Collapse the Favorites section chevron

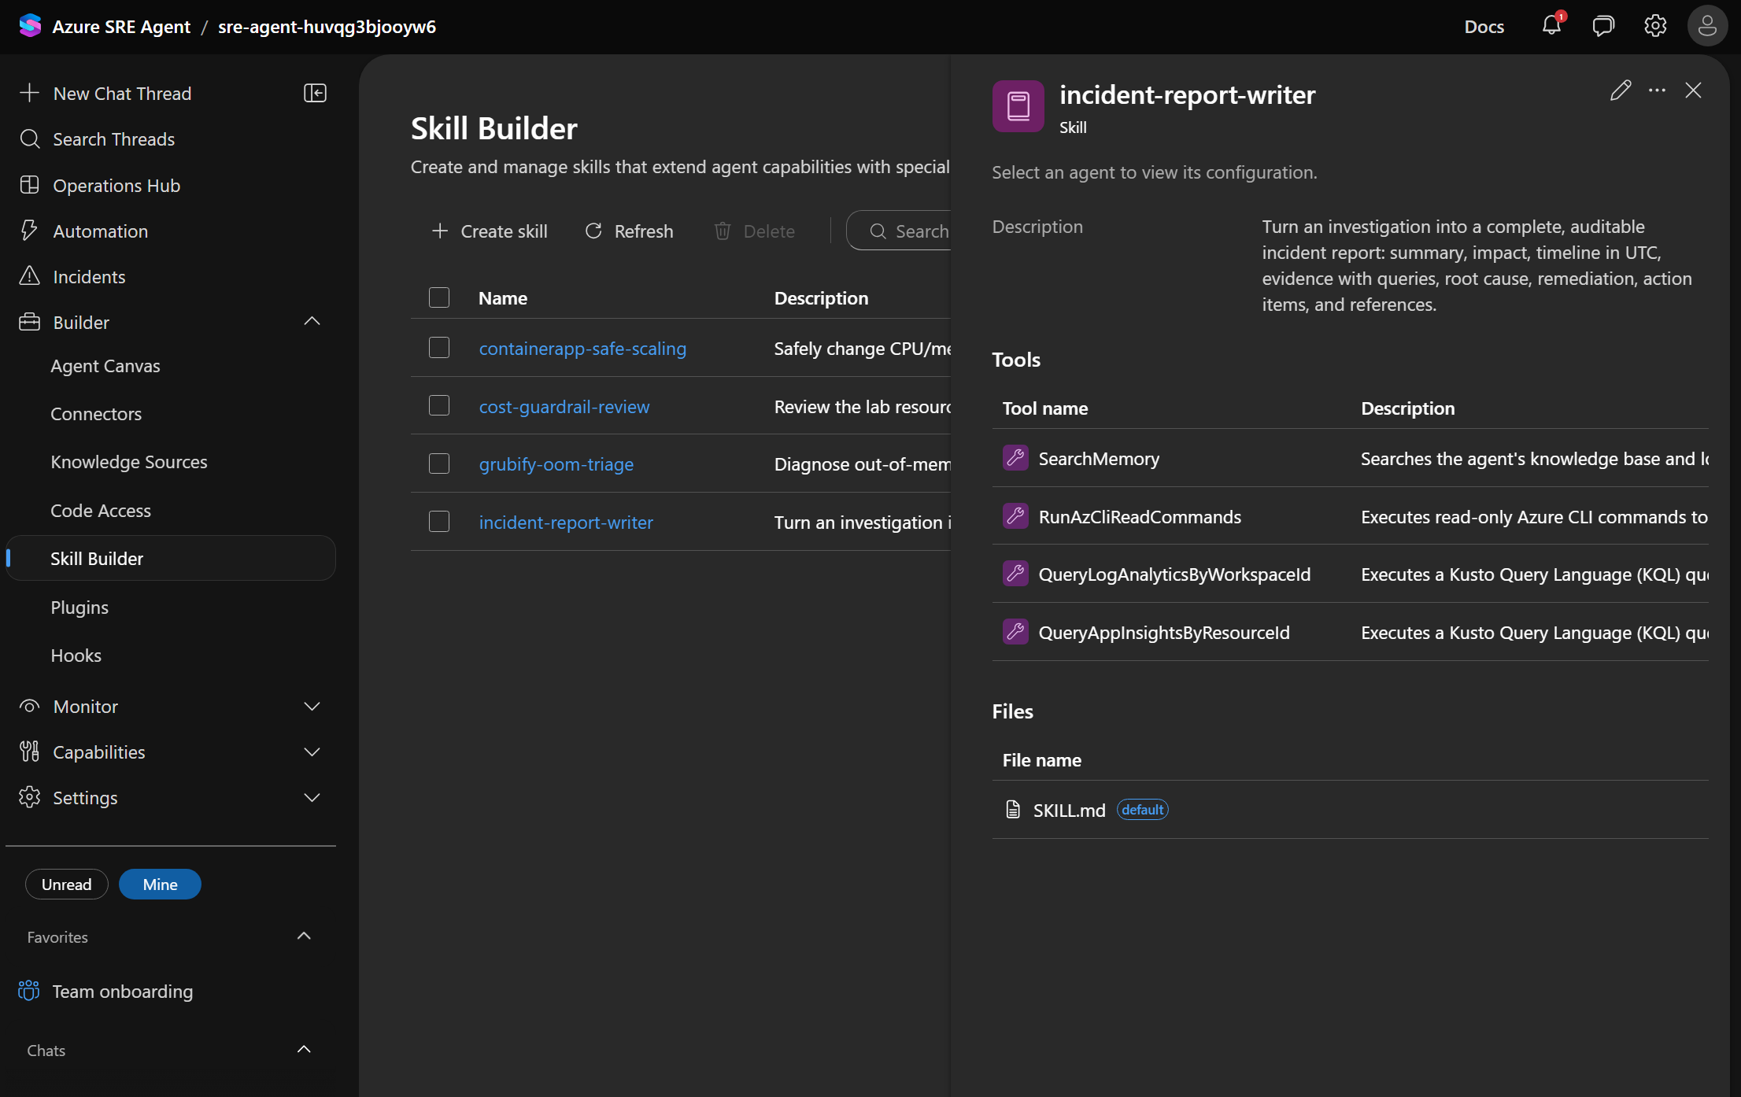[x=304, y=936]
